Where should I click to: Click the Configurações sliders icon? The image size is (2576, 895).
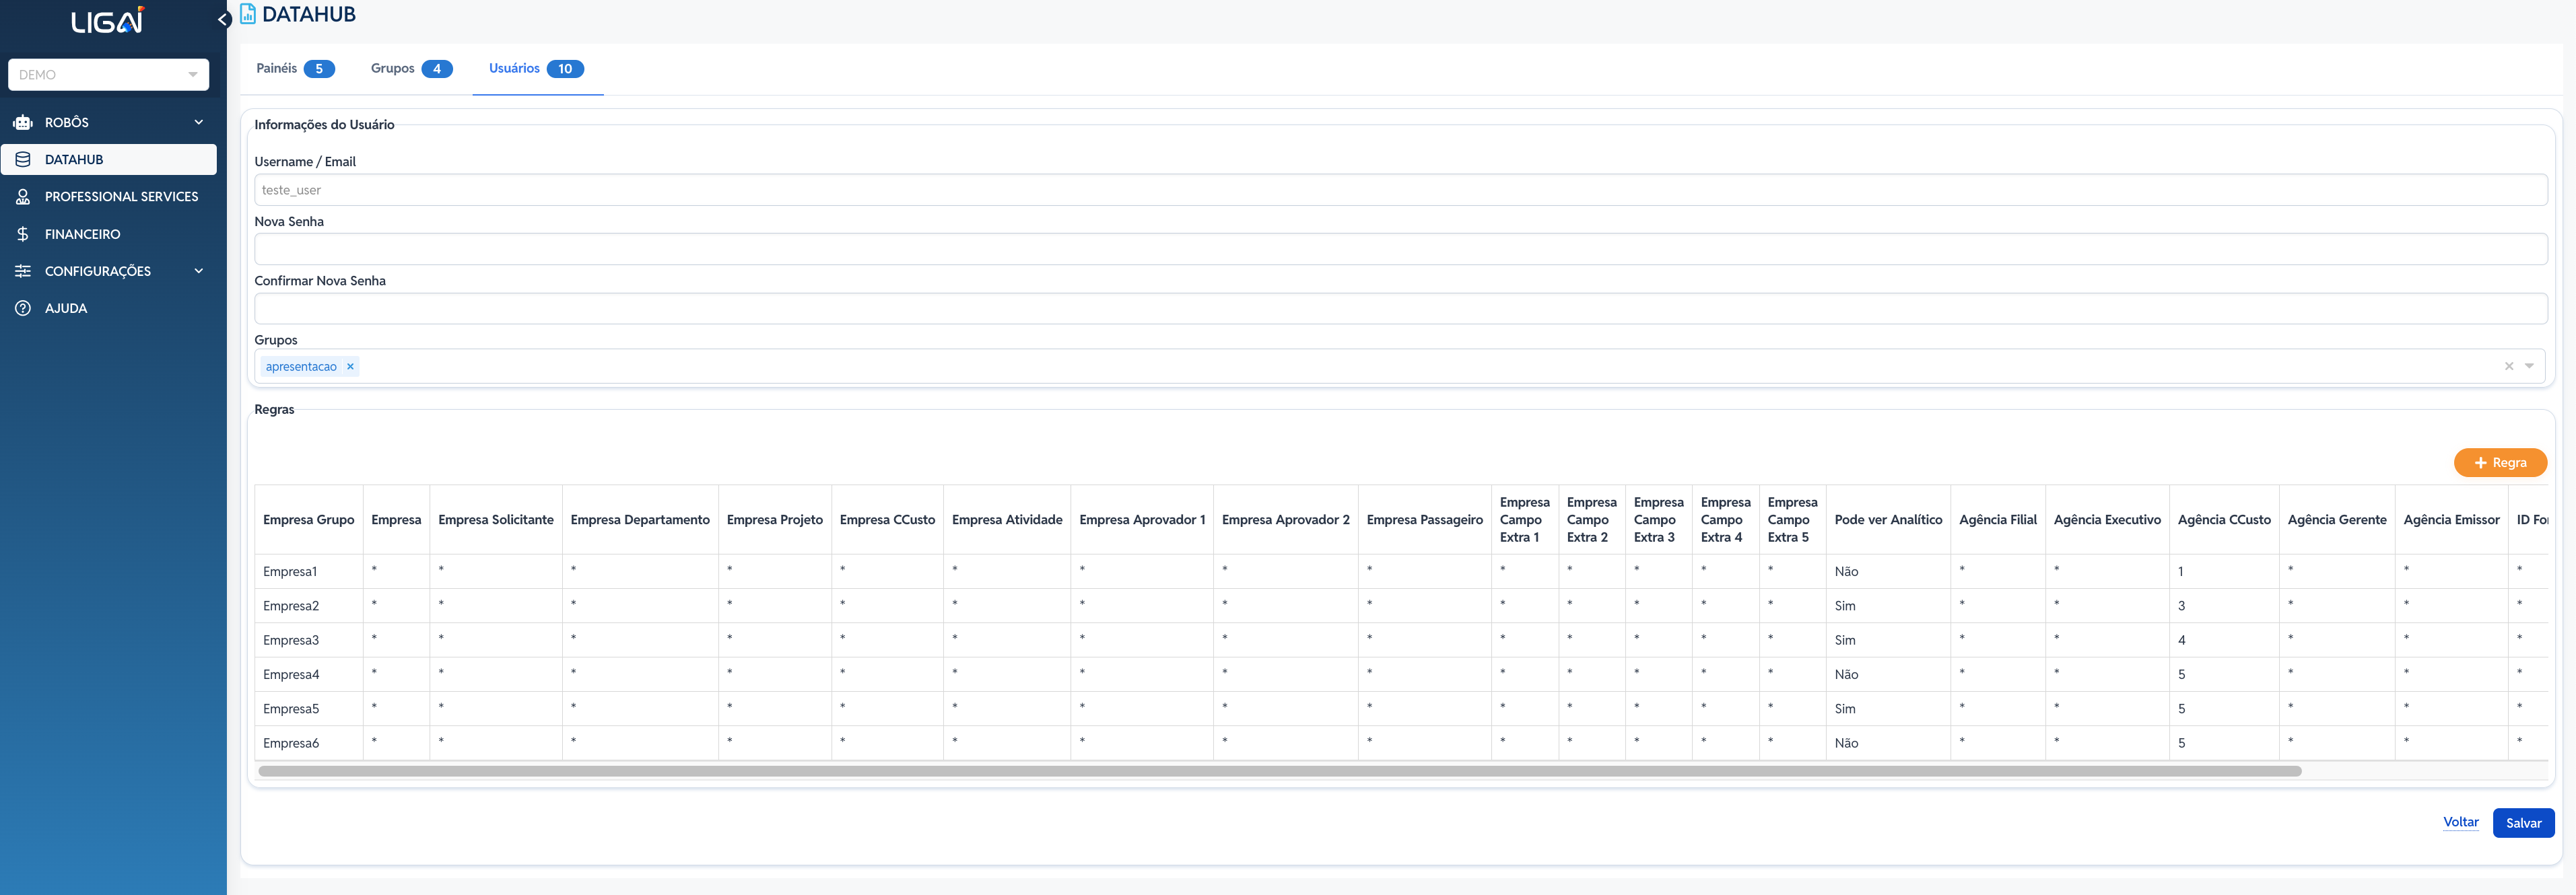pyautogui.click(x=23, y=271)
